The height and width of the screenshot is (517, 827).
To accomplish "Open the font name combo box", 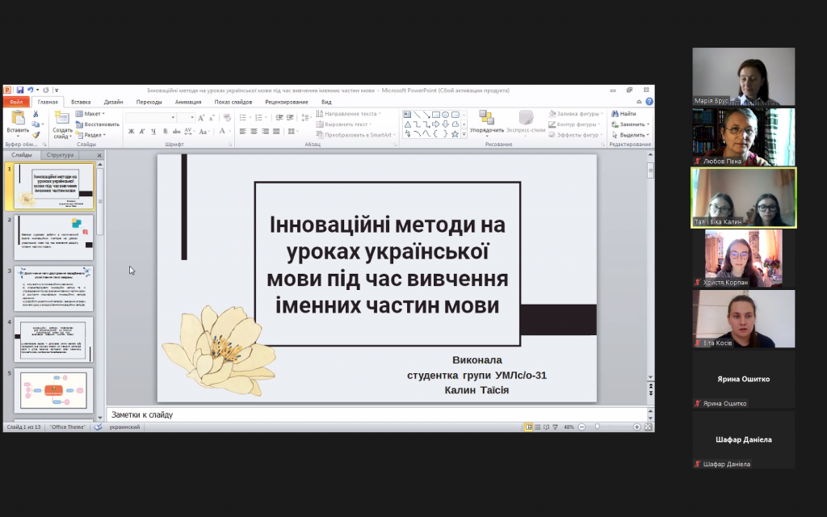I will 151,117.
